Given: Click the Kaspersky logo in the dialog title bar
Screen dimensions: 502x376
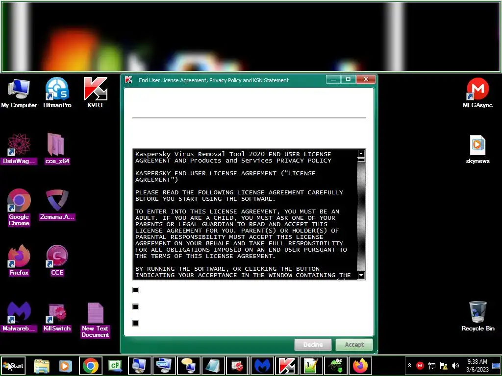Looking at the screenshot, I should coord(129,80).
